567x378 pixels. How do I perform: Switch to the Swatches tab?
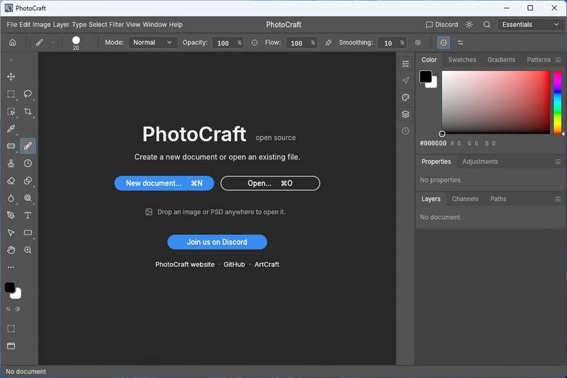click(x=462, y=60)
